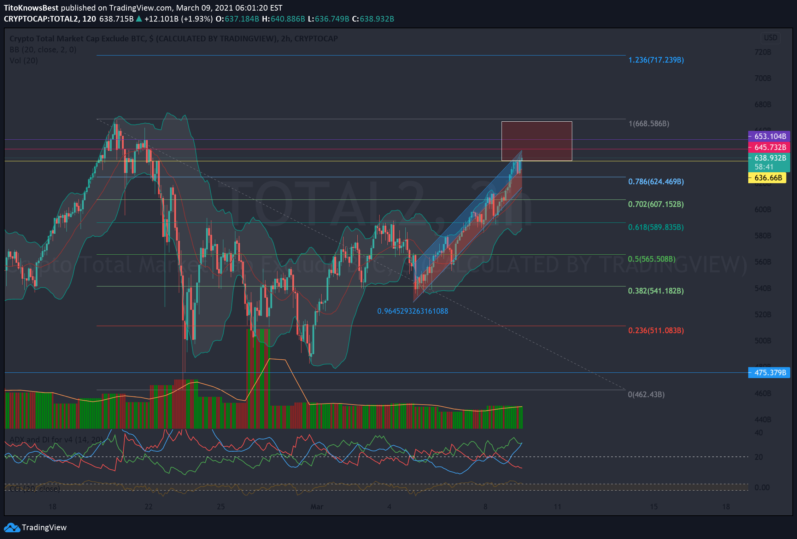Click the 0.618(589.835B) Fibonacci level label
This screenshot has height=539, width=797.
tap(656, 227)
